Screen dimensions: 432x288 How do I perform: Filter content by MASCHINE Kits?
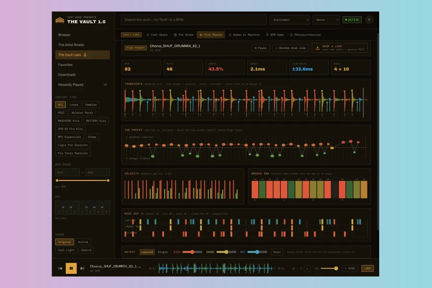tap(69, 120)
